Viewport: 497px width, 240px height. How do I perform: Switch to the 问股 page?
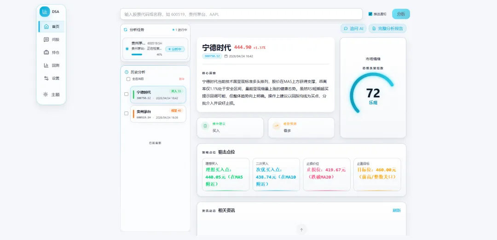52,39
